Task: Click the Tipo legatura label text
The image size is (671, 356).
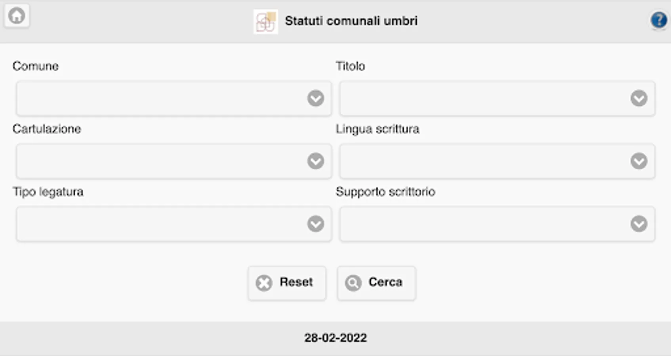Action: click(48, 192)
